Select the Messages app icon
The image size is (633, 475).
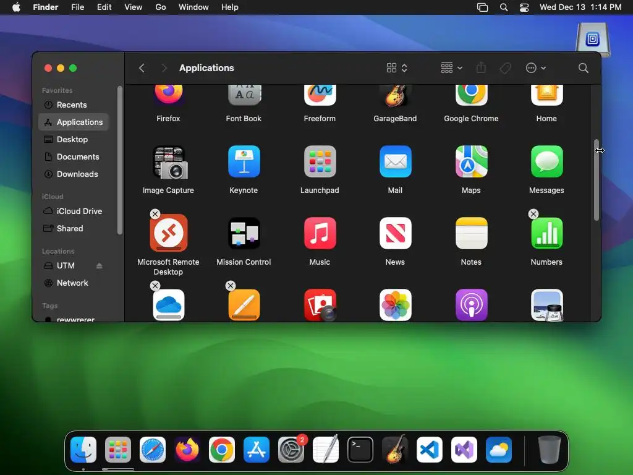[546, 161]
